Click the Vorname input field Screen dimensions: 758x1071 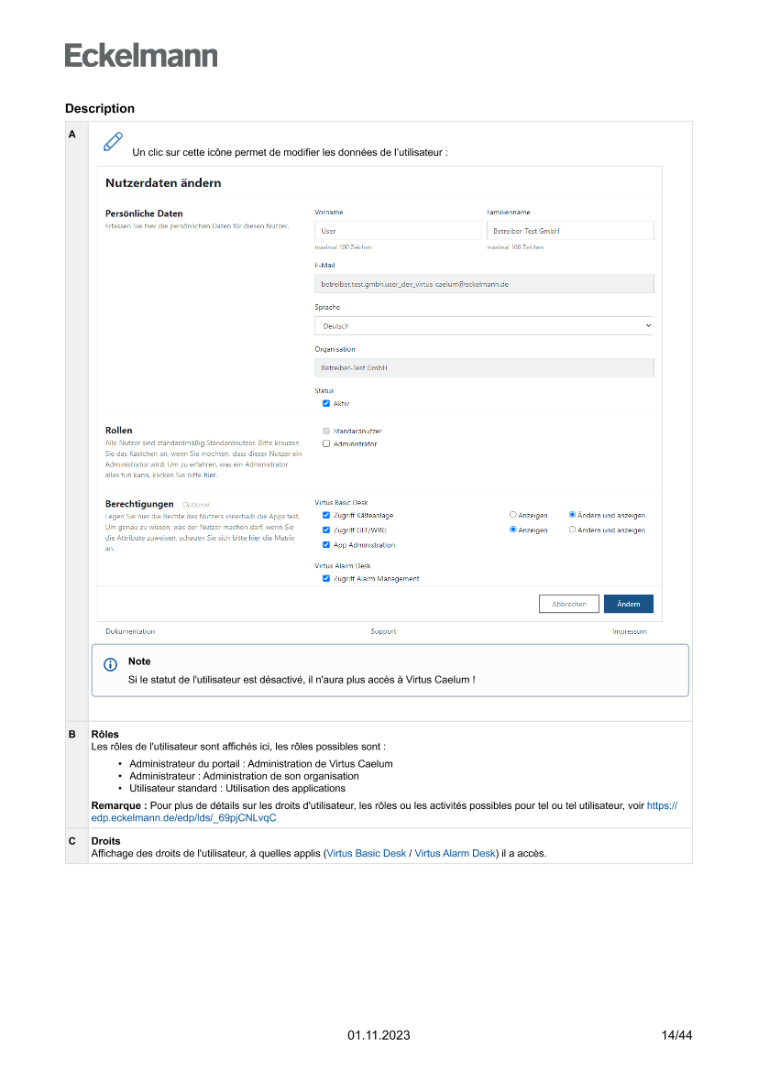tap(397, 231)
